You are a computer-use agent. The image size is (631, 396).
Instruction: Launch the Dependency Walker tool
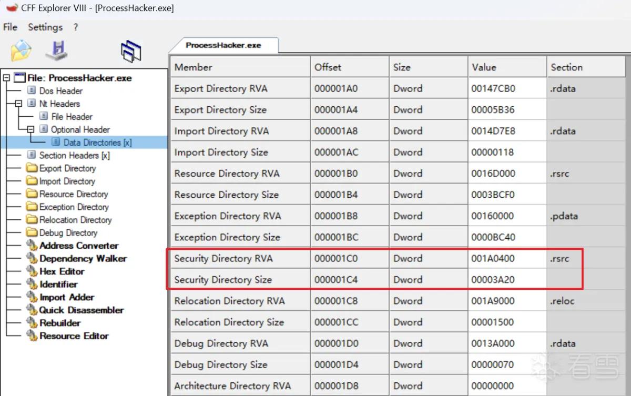tap(83, 259)
